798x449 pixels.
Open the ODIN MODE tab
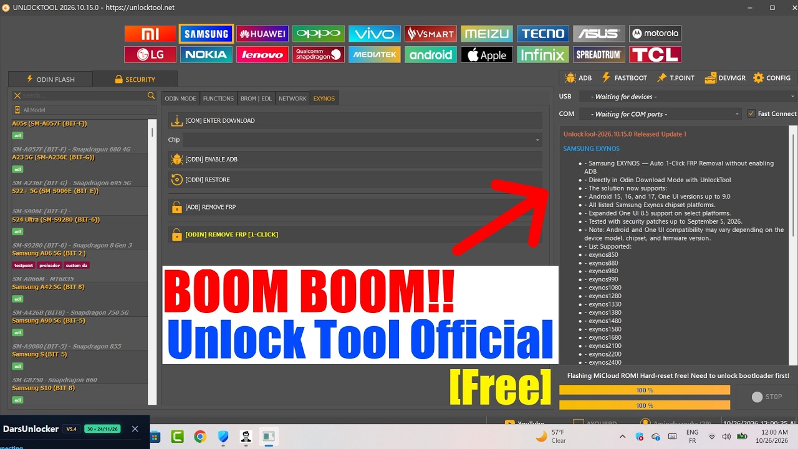[180, 99]
